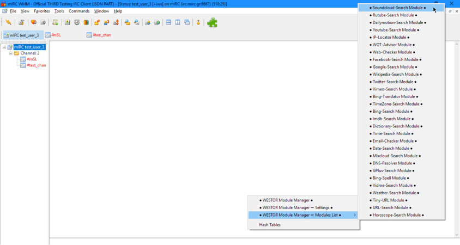Select IP-Locator Module entry
460x245 pixels.
tap(401, 37)
